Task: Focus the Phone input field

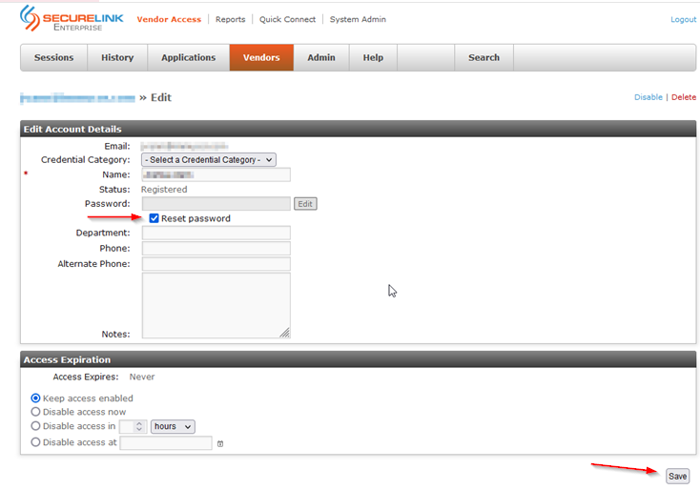Action: pos(216,248)
